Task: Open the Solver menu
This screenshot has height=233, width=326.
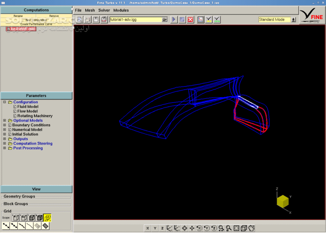Action: coord(104,10)
